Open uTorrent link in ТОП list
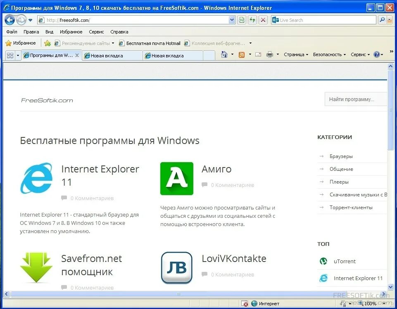This screenshot has width=397, height=309. [x=345, y=261]
